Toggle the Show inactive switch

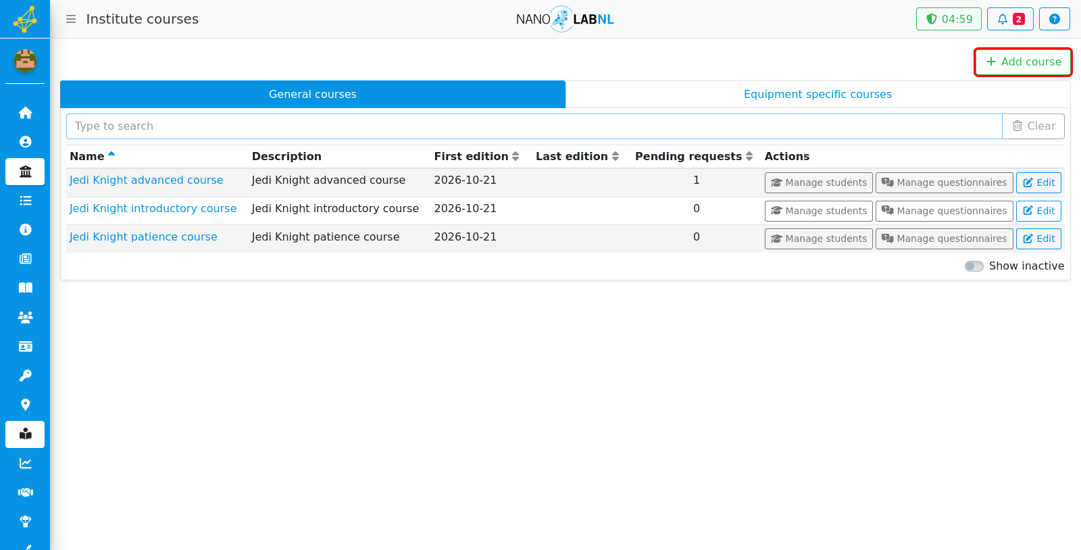974,266
